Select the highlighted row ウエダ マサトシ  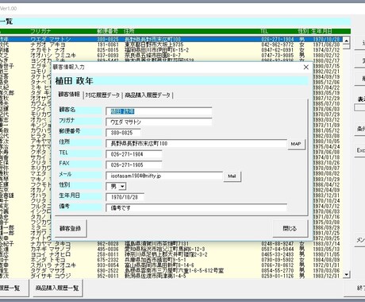point(171,39)
